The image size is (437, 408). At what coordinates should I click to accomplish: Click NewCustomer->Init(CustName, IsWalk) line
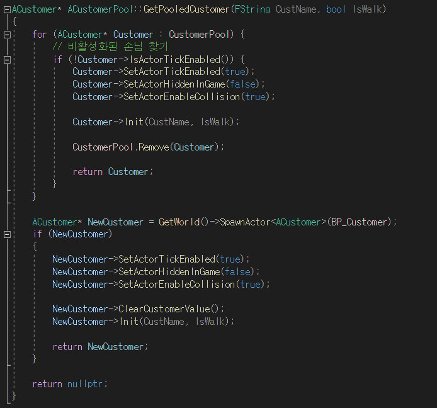tap(143, 322)
